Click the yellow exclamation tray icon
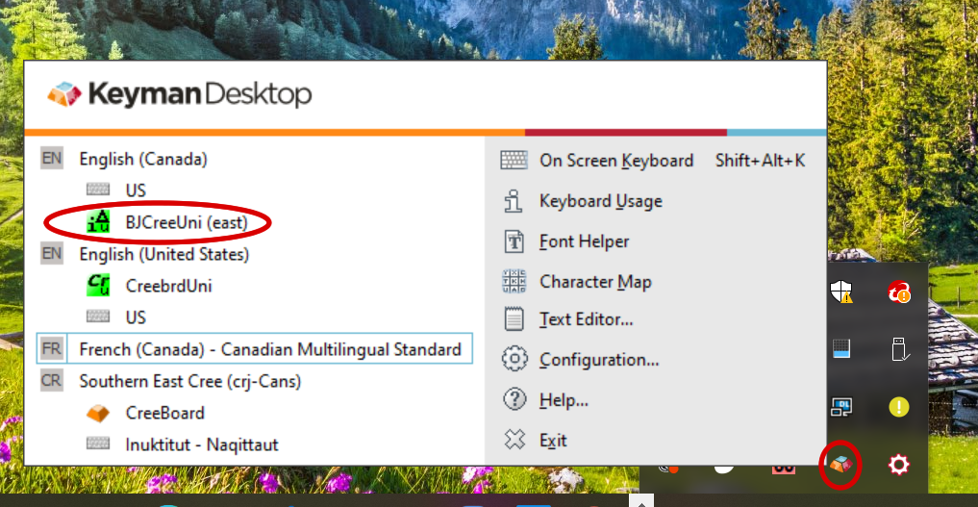The image size is (978, 507). (899, 407)
